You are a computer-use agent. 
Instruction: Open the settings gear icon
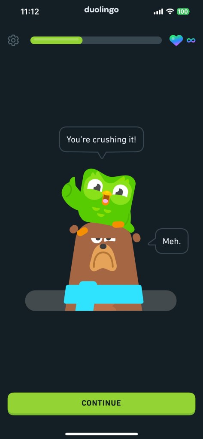coord(13,40)
